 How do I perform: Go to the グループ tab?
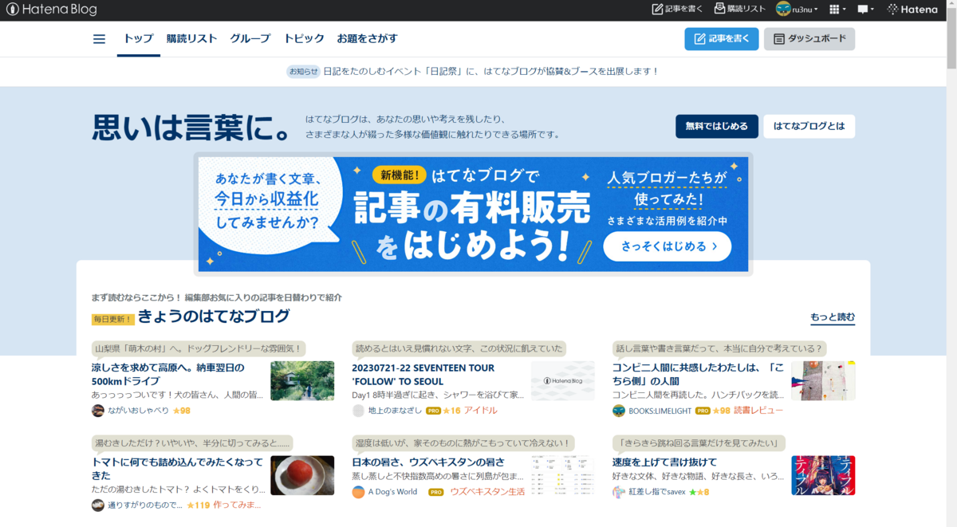click(250, 39)
